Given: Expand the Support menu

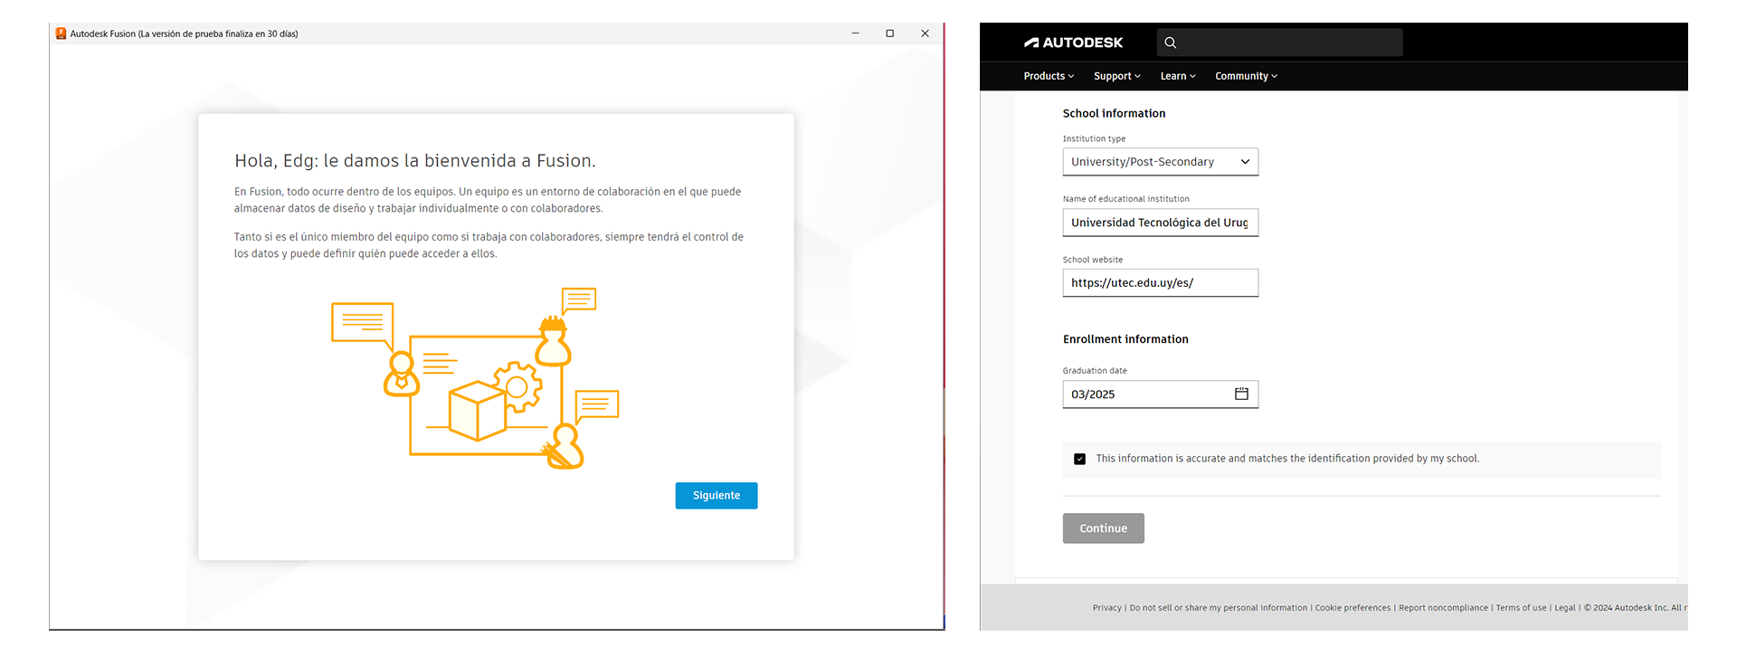Looking at the screenshot, I should point(1117,76).
